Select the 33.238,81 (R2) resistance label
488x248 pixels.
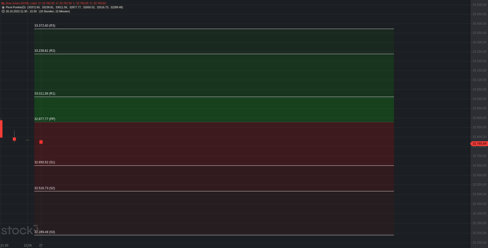45,51
